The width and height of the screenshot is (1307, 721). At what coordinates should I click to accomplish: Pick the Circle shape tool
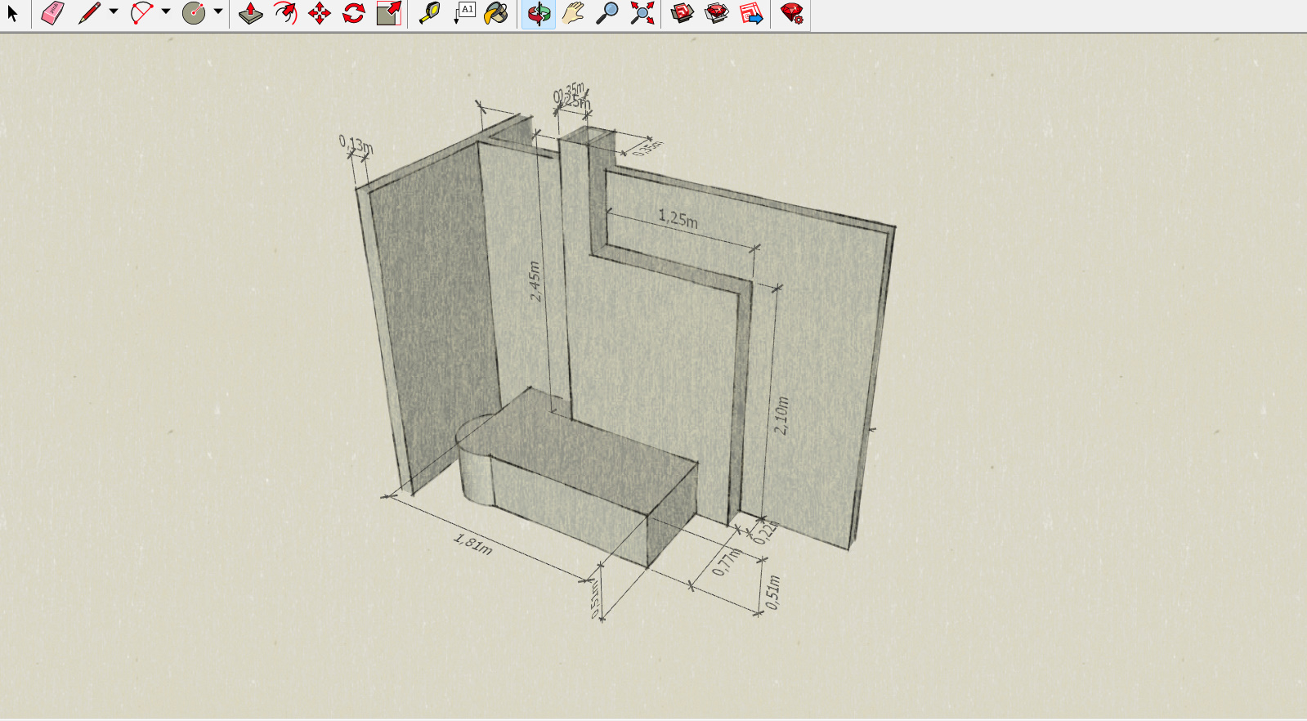click(x=194, y=13)
